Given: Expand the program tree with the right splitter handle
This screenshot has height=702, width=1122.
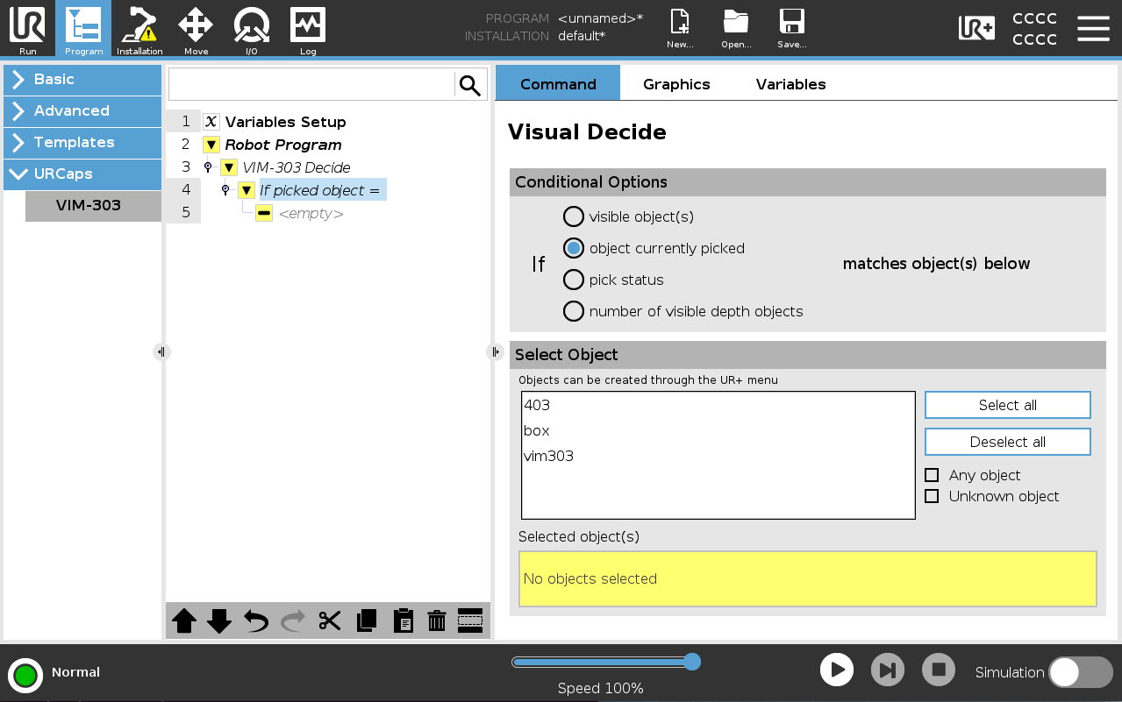Looking at the screenshot, I should click(495, 351).
